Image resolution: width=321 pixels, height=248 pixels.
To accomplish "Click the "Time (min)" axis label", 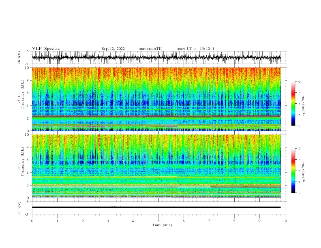I will (162, 225).
